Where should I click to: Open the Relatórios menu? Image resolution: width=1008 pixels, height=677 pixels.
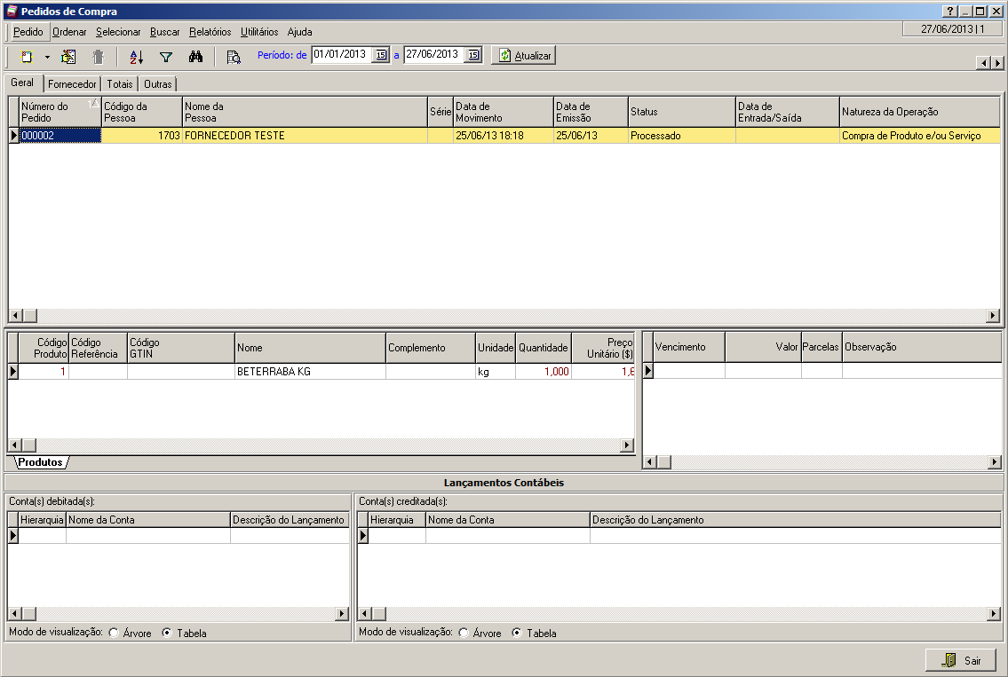pyautogui.click(x=210, y=32)
